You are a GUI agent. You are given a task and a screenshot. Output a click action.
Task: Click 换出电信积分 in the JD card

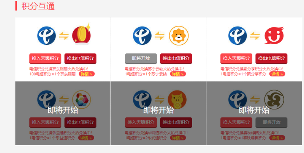pos(80,59)
